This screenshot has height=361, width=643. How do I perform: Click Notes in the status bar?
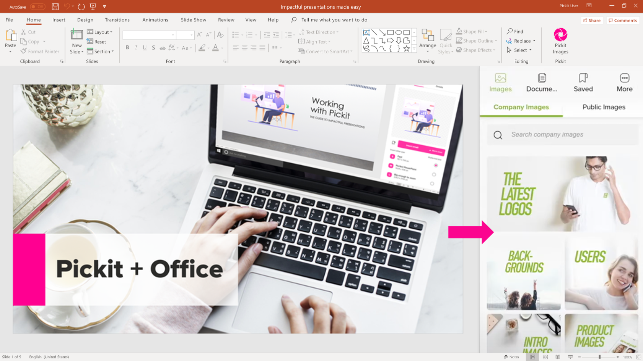point(511,357)
